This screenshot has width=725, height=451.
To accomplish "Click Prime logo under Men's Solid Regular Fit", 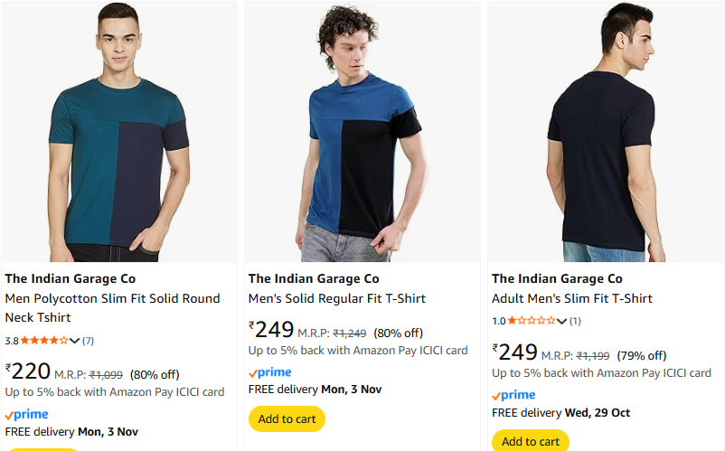I will [x=269, y=372].
